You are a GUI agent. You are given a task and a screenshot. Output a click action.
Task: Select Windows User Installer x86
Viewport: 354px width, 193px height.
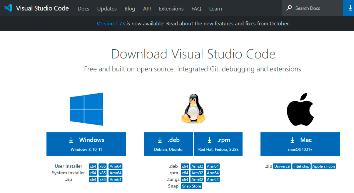click(x=102, y=166)
